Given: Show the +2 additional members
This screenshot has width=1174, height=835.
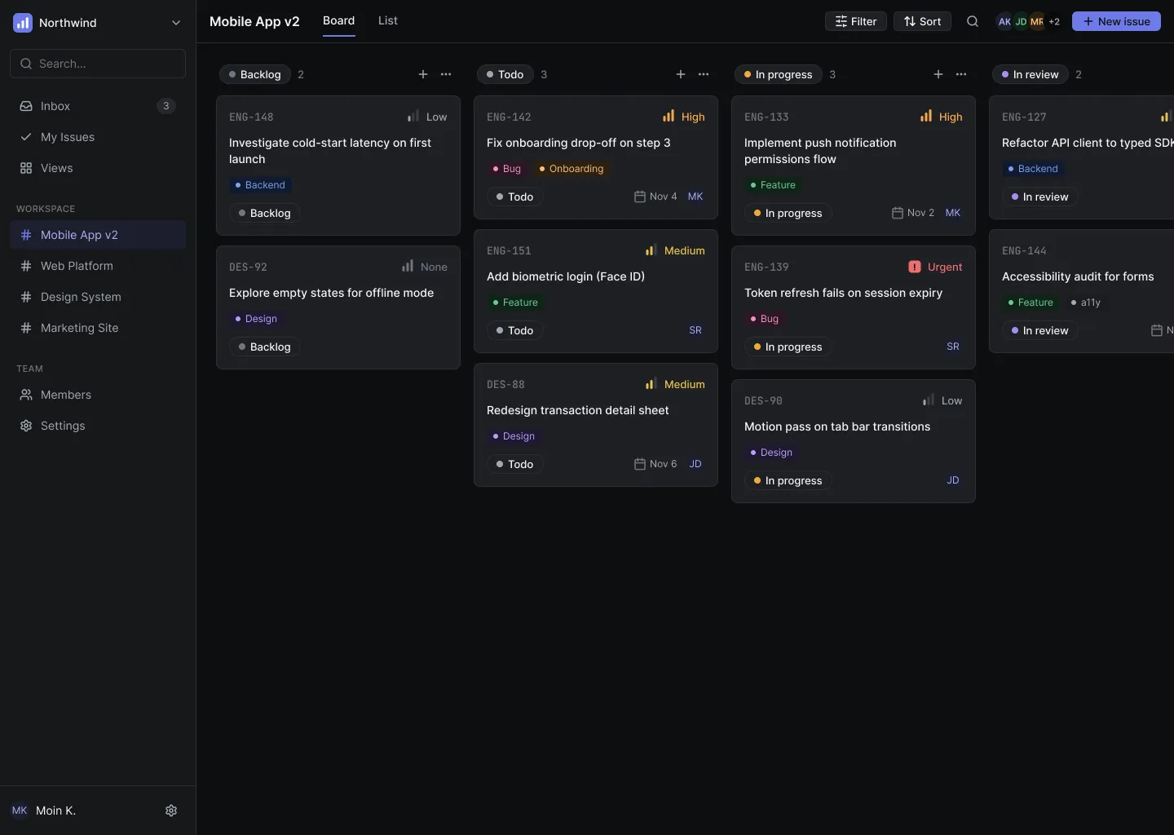Looking at the screenshot, I should (1054, 22).
